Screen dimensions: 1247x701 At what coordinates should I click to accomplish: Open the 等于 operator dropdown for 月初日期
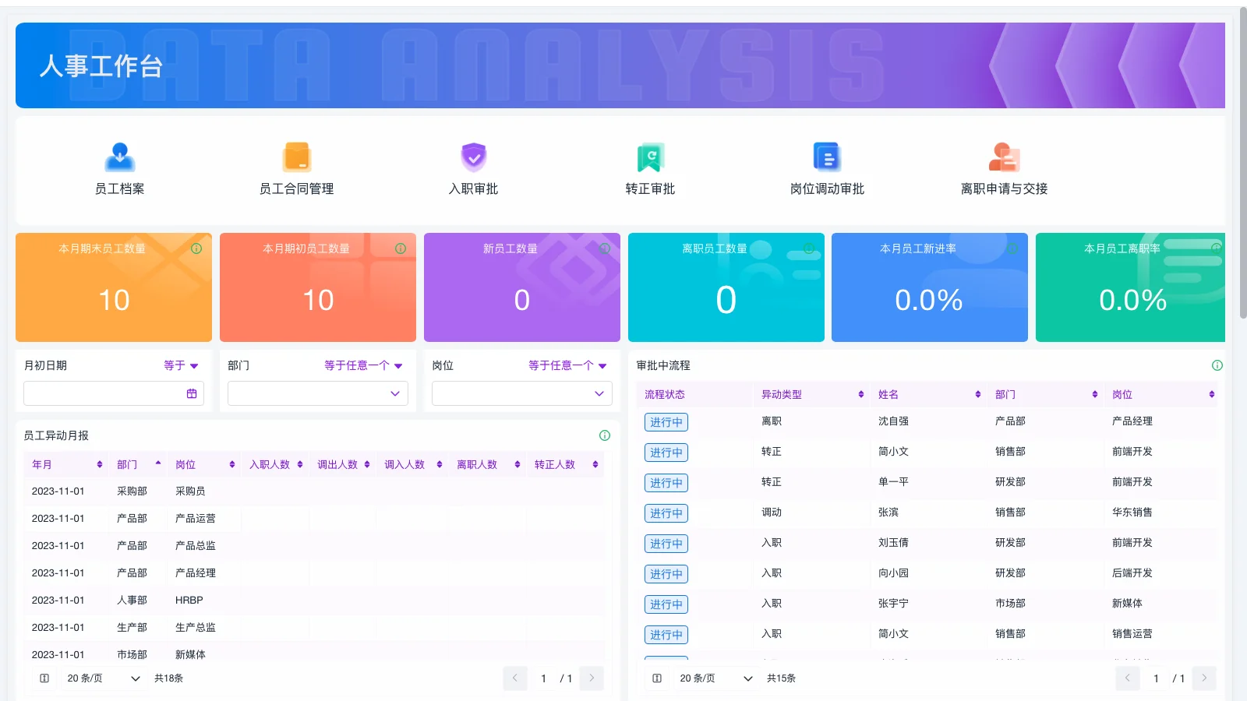(181, 365)
